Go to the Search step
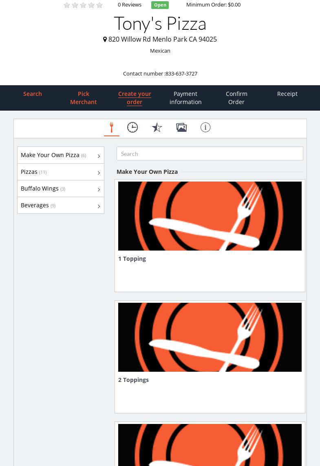The height and width of the screenshot is (466, 320). [33, 94]
